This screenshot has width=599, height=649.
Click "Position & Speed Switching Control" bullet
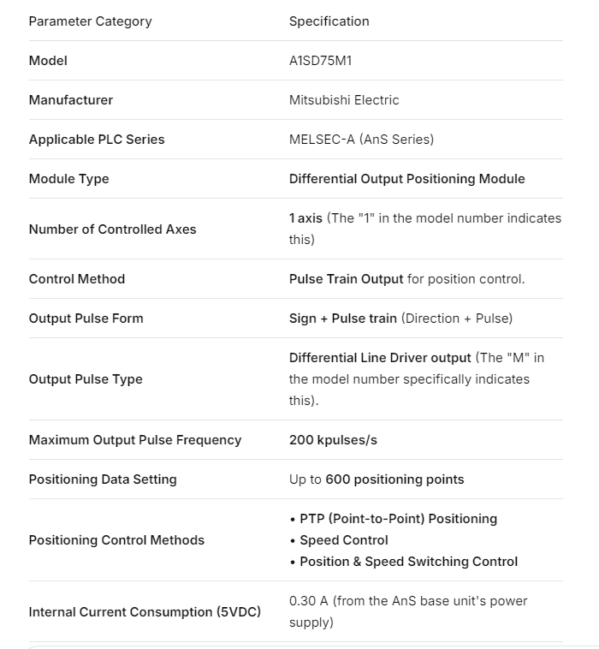[x=408, y=562]
